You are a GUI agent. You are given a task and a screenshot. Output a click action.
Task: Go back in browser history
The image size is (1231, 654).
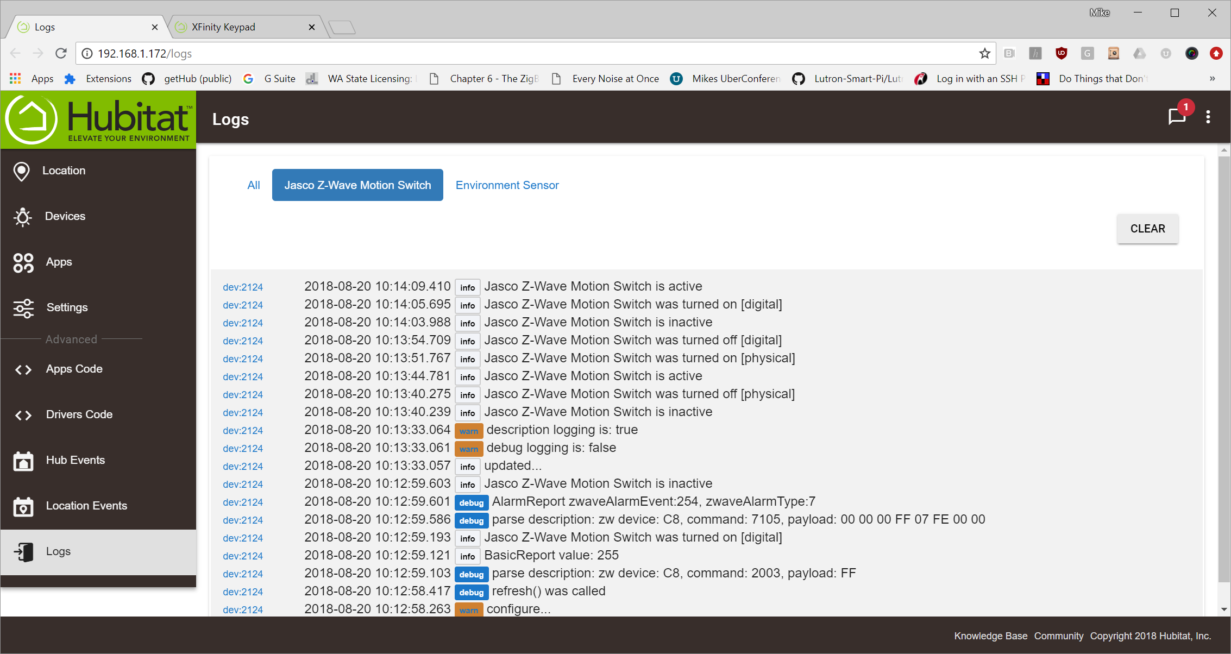[15, 53]
